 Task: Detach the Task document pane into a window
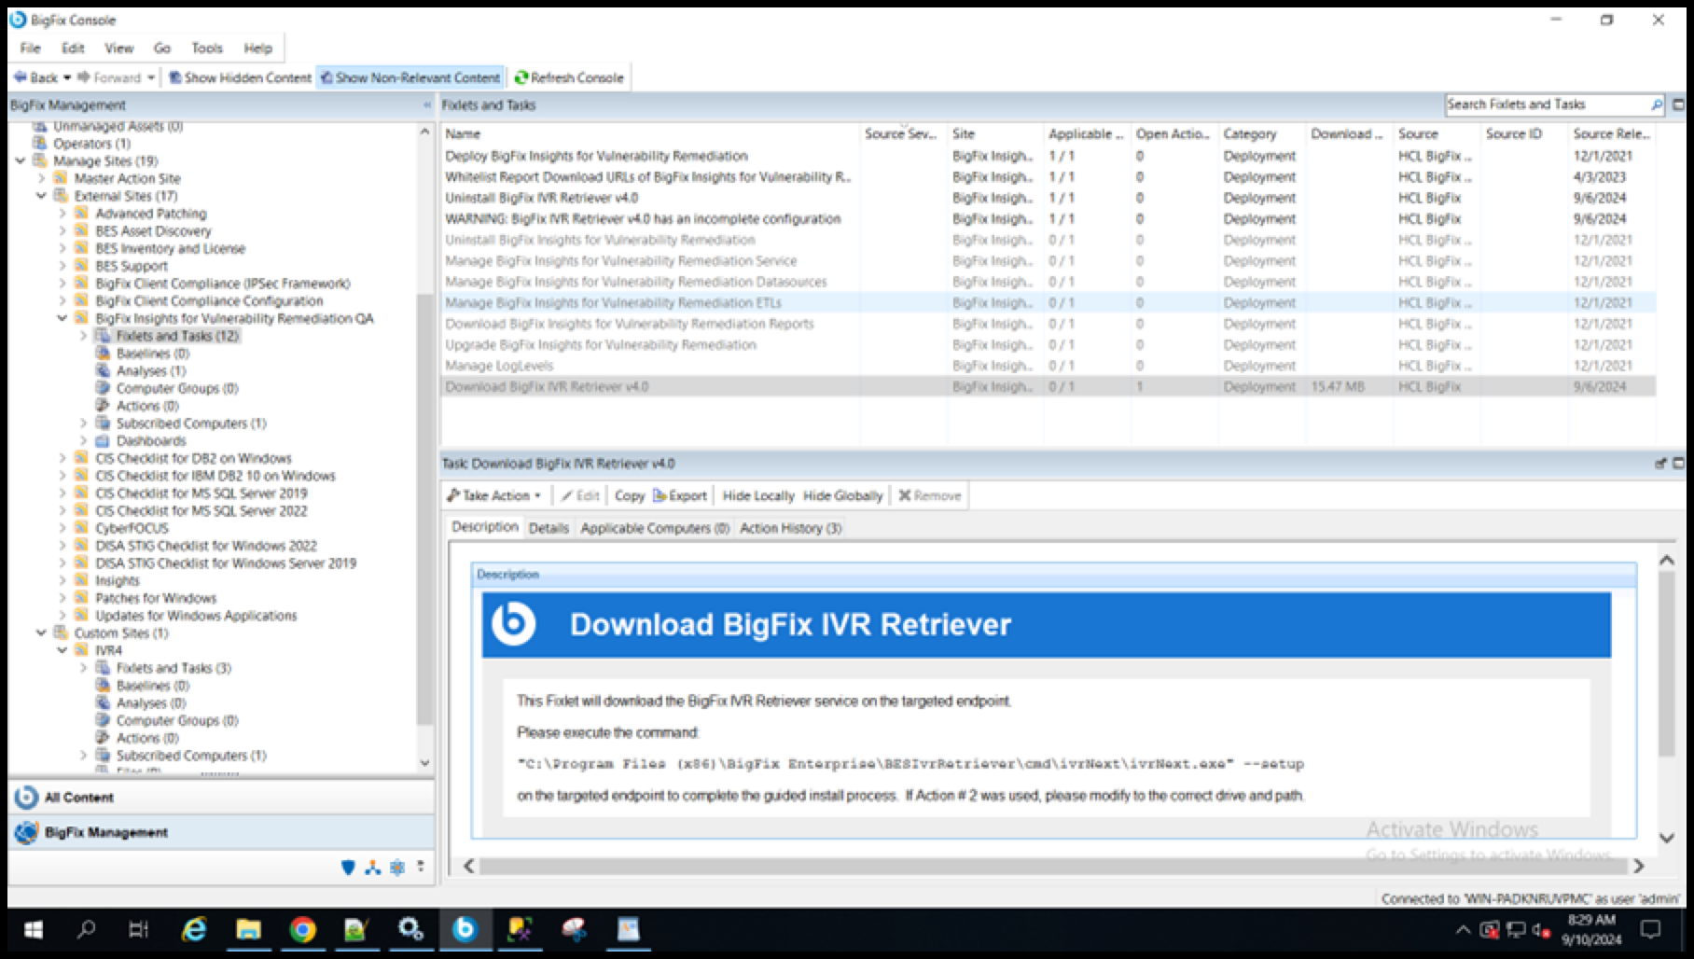click(1660, 464)
